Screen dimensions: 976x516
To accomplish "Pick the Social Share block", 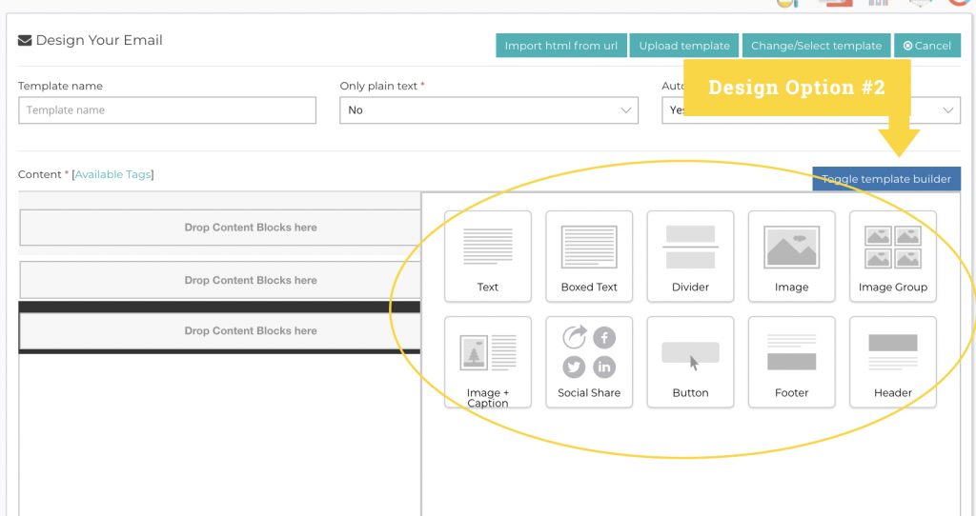I will coord(589,363).
